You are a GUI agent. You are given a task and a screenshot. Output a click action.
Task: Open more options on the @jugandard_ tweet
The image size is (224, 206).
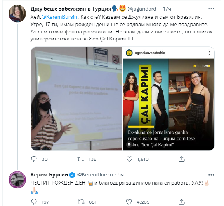click(x=211, y=9)
